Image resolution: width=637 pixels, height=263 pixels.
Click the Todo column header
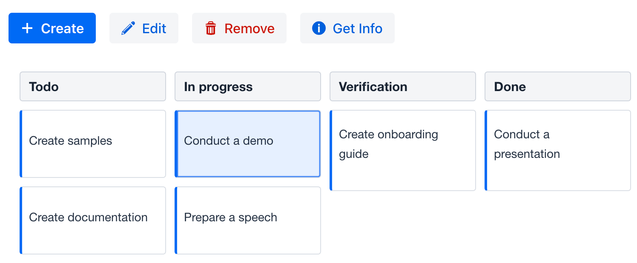[x=93, y=86]
